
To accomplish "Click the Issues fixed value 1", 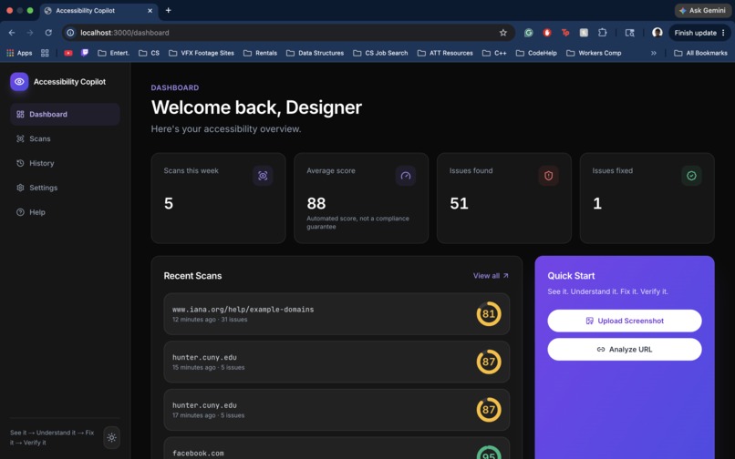I will (597, 203).
